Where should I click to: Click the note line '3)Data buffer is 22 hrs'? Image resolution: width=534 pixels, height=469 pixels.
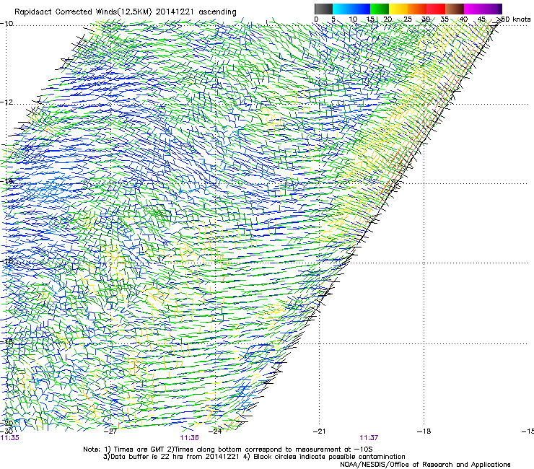(254, 457)
